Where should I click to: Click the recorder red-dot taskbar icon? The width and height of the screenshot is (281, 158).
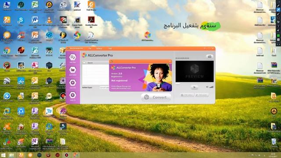point(66,155)
